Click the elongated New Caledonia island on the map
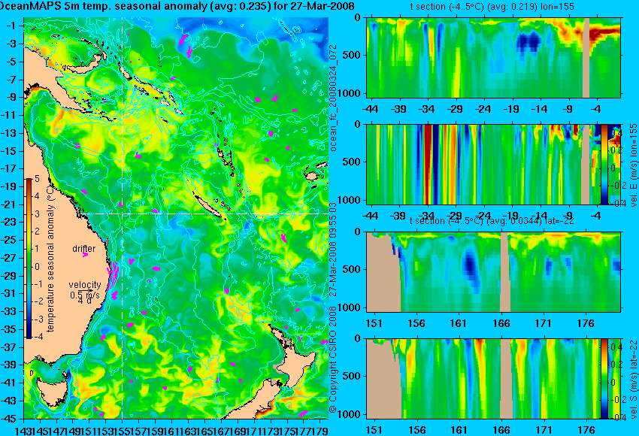This screenshot has height=436, width=639. (209, 204)
